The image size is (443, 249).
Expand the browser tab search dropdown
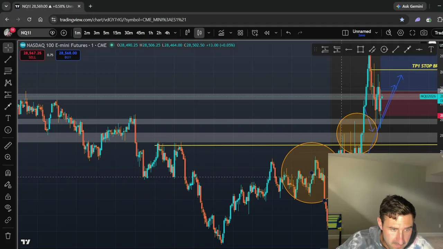point(6,6)
